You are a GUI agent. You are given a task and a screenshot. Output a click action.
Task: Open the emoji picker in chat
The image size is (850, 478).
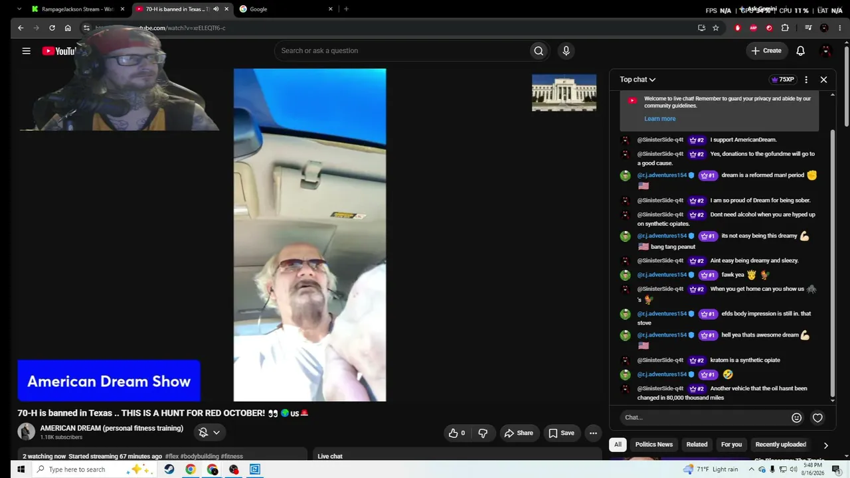796,418
